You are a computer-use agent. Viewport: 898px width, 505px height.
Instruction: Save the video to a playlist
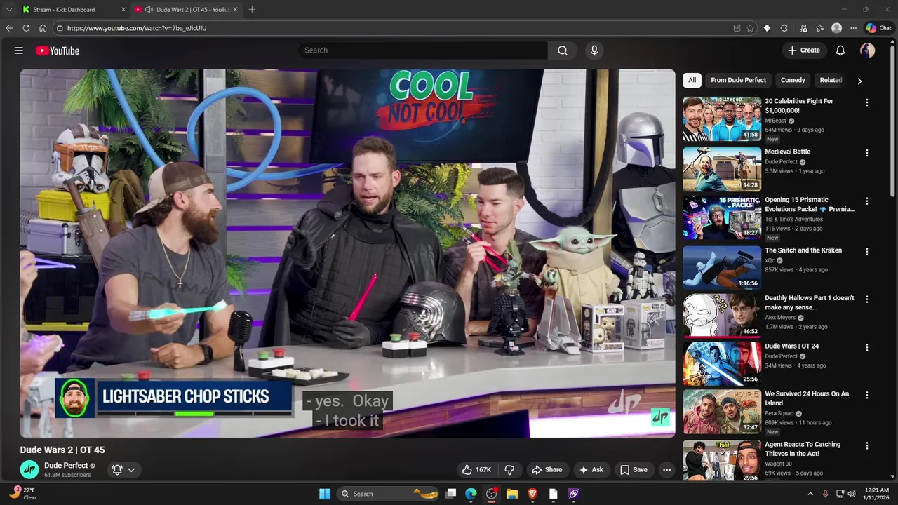[634, 470]
